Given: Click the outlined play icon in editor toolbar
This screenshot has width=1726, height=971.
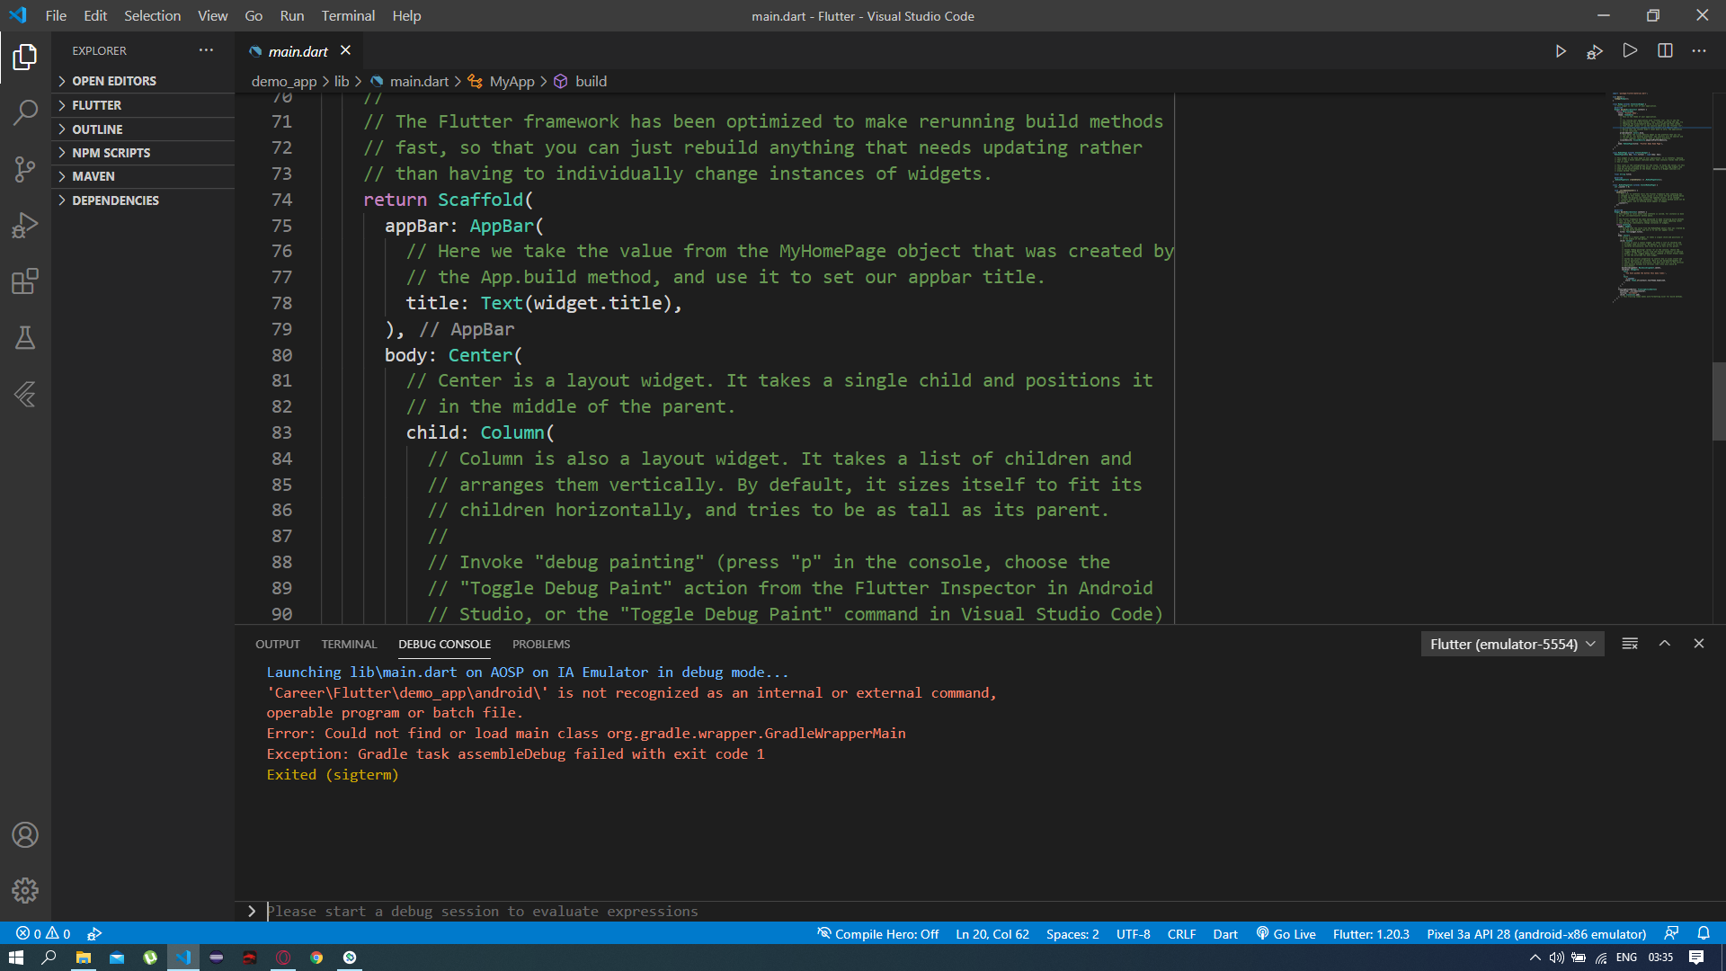Looking at the screenshot, I should click(x=1630, y=50).
